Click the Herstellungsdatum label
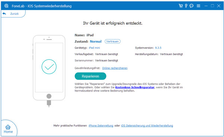Image resolution: width=224 pixels, height=137 pixels. click(147, 54)
